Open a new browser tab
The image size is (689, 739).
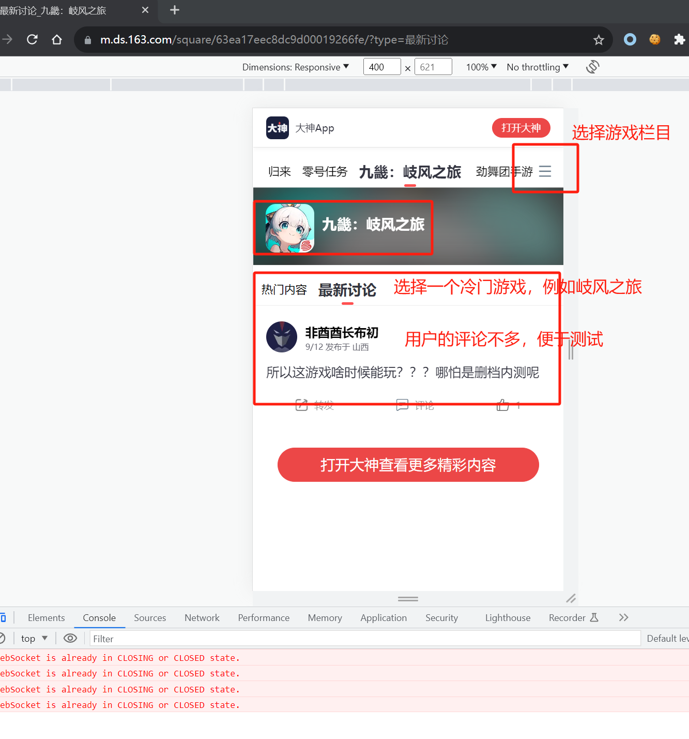(175, 10)
